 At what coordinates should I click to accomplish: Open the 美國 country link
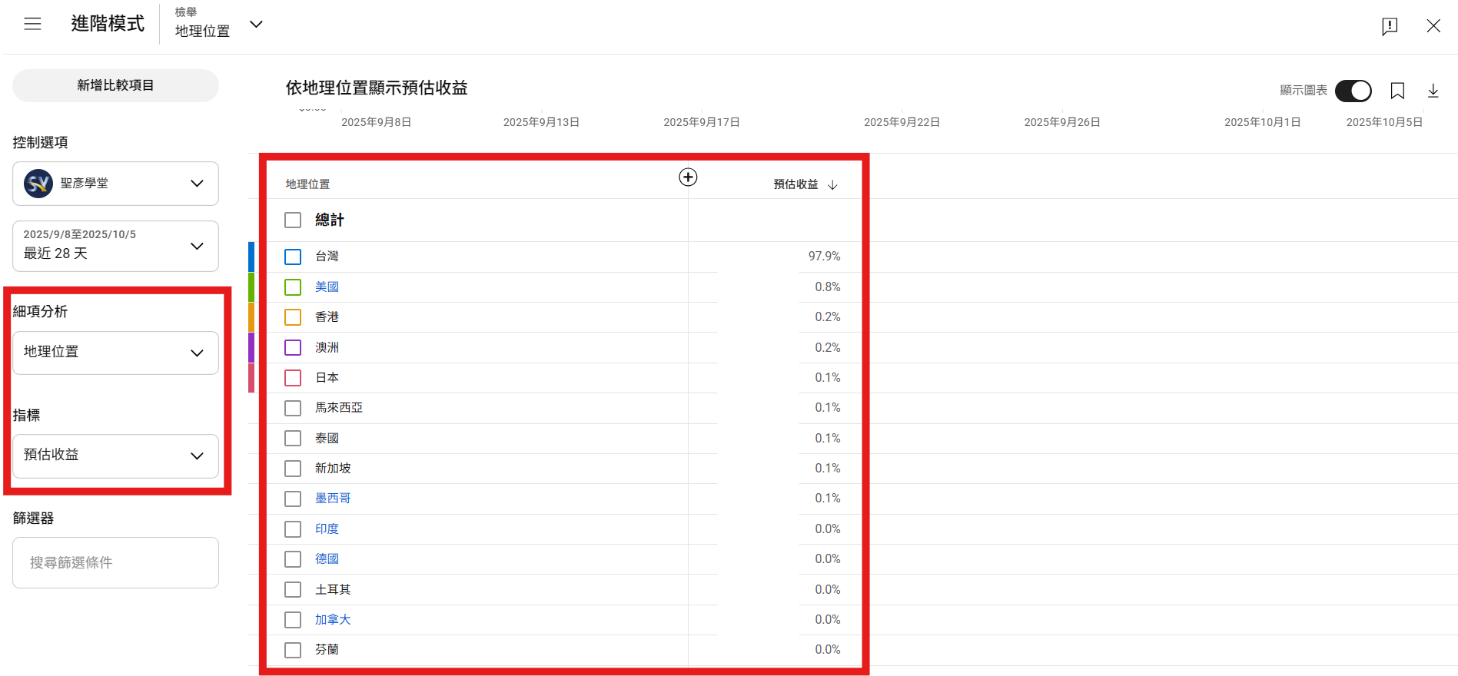(x=327, y=287)
